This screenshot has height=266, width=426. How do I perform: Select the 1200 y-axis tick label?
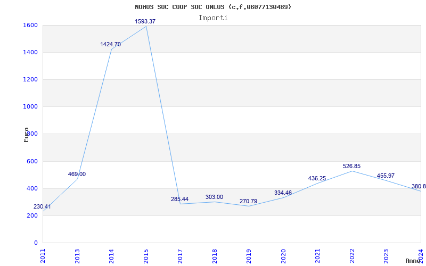pyautogui.click(x=30, y=79)
